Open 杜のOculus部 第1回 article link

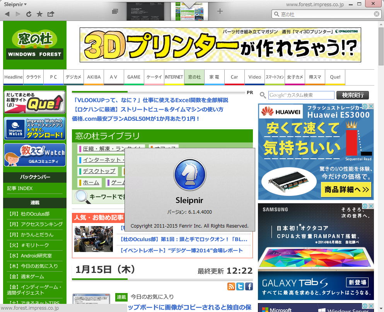coord(184,239)
